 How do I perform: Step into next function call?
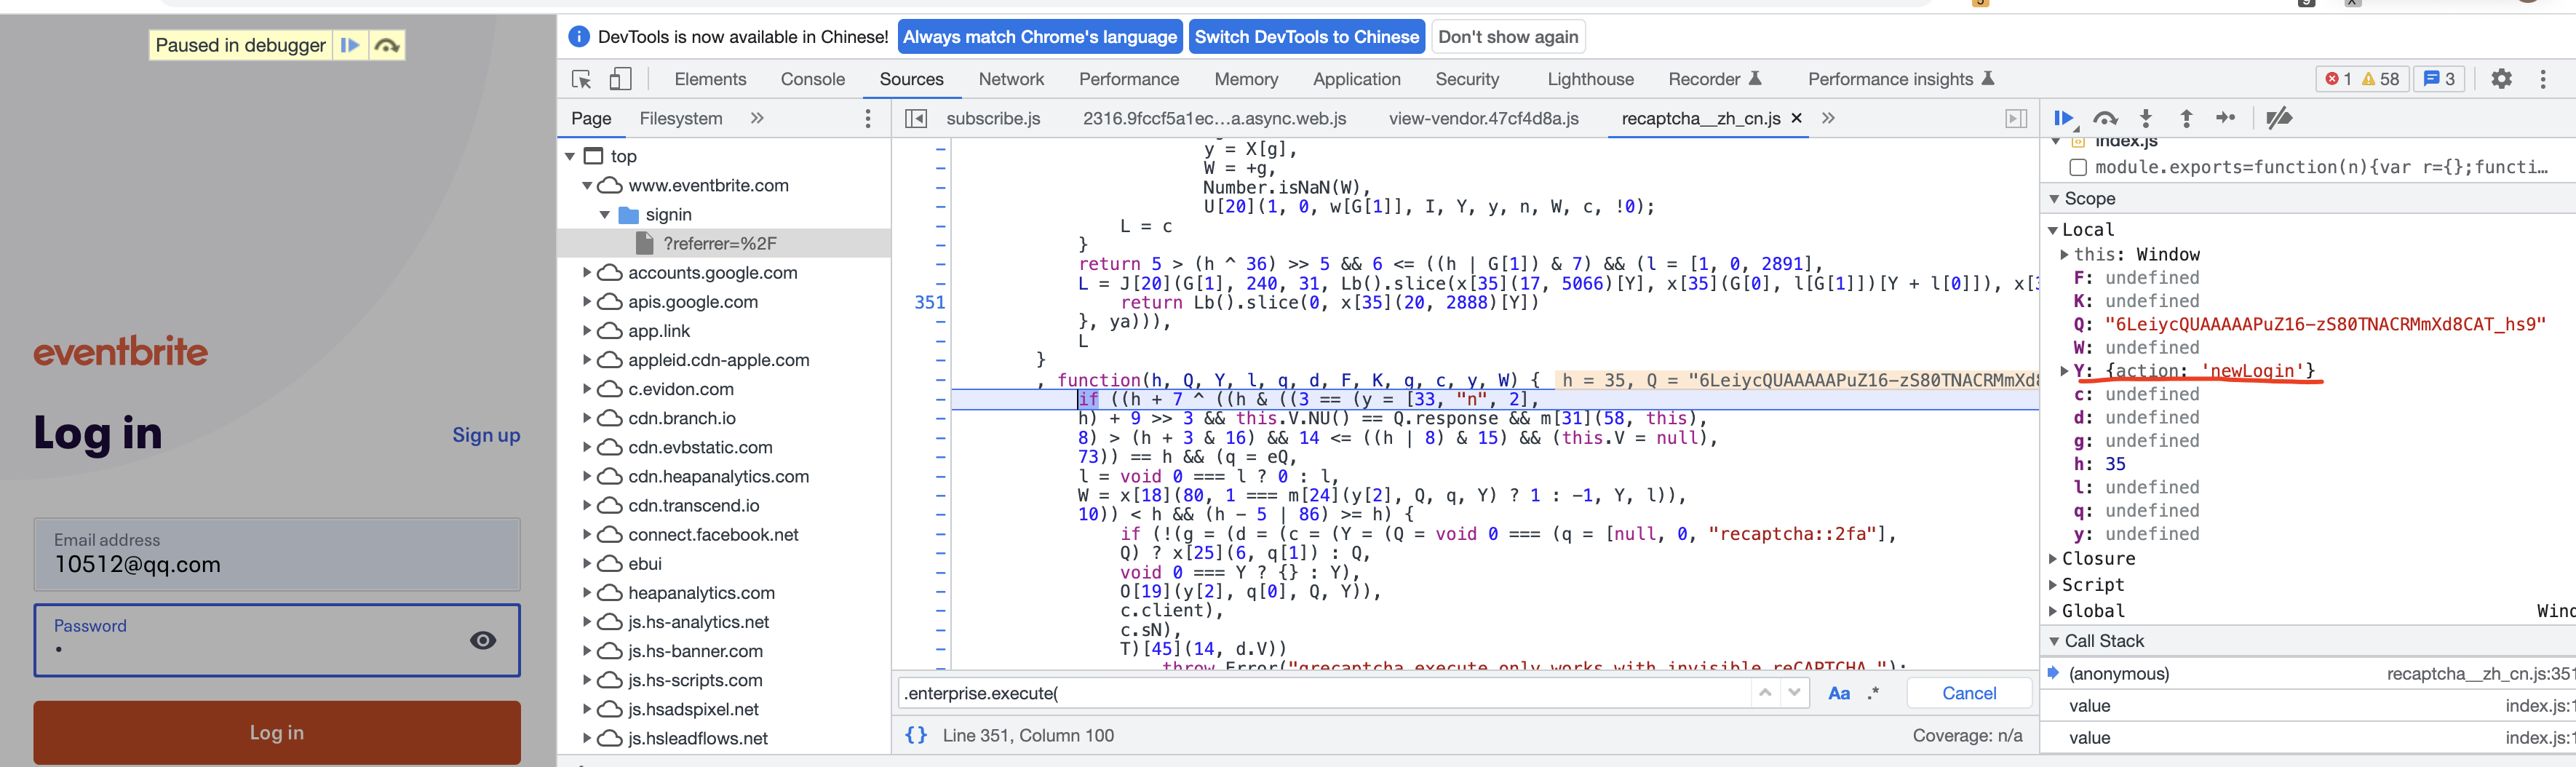2146,119
